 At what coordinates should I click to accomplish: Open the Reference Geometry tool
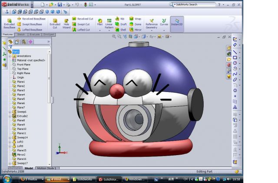pyautogui.click(x=152, y=24)
